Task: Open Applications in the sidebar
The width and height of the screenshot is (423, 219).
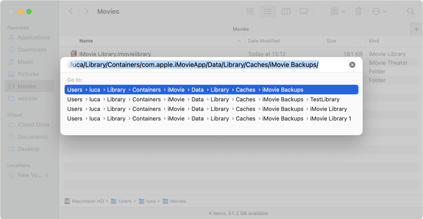Action: point(29,38)
